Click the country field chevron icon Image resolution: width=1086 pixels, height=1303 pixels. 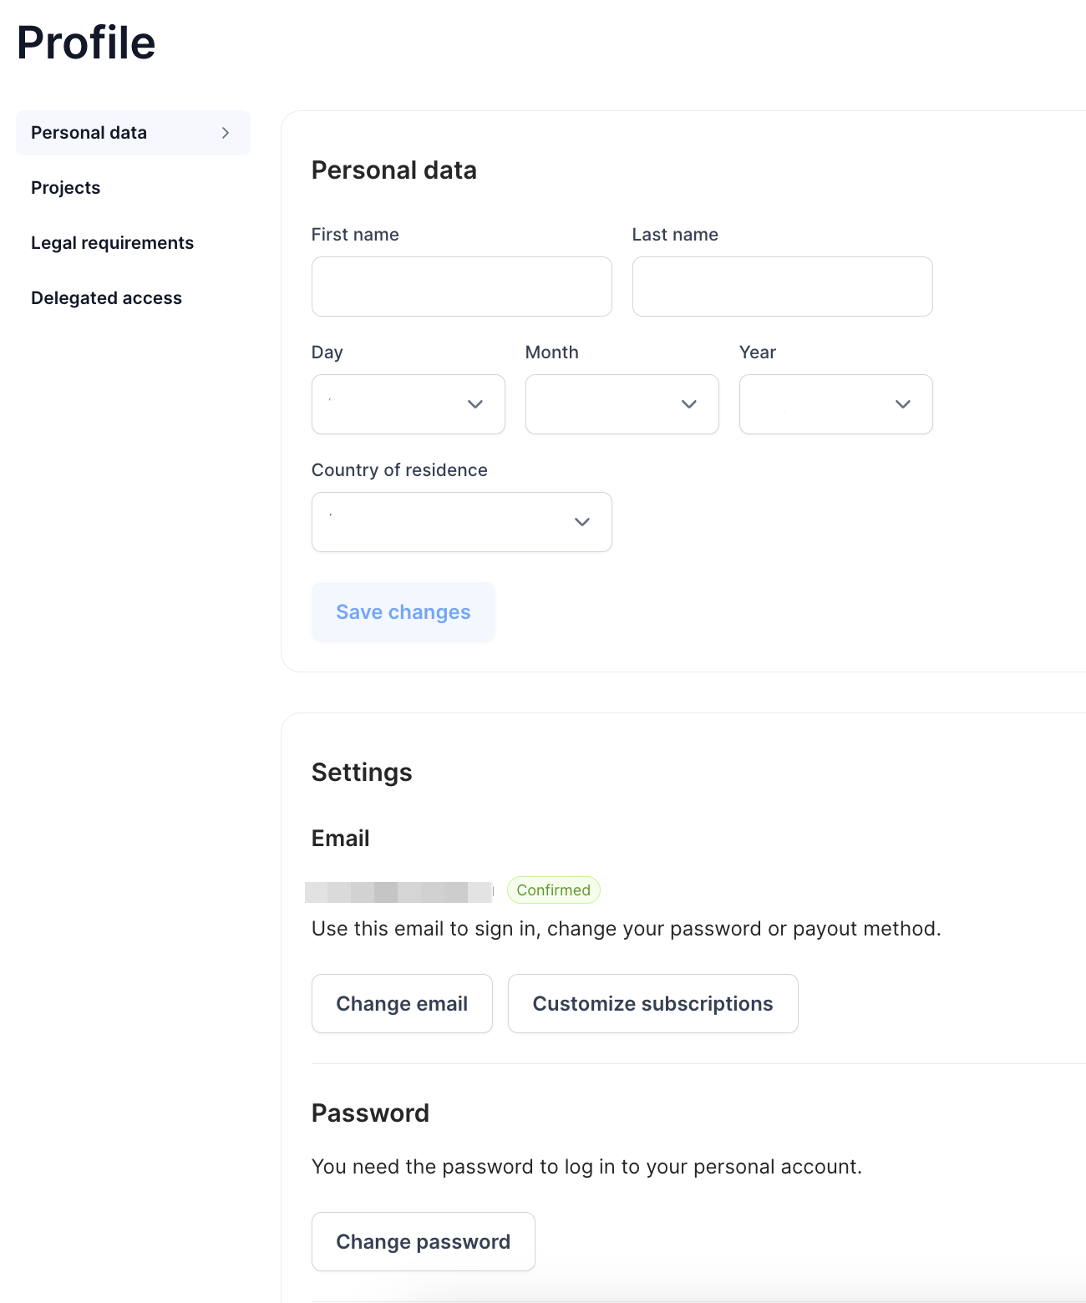click(x=581, y=522)
